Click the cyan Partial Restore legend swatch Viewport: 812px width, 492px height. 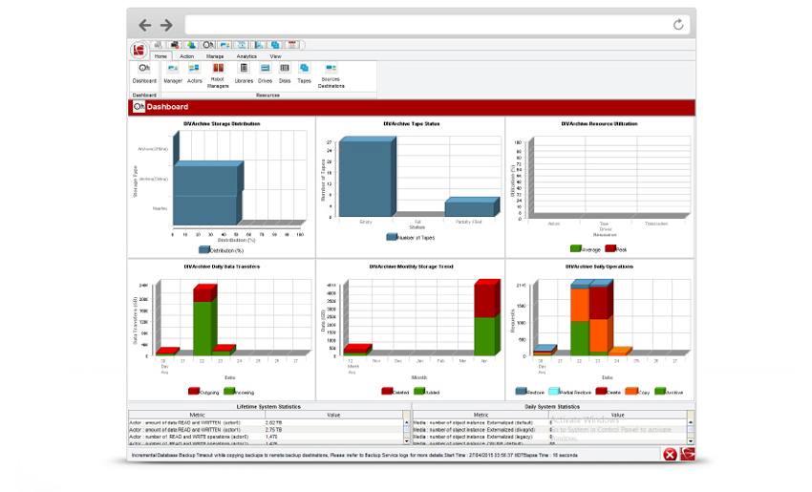[x=553, y=391]
